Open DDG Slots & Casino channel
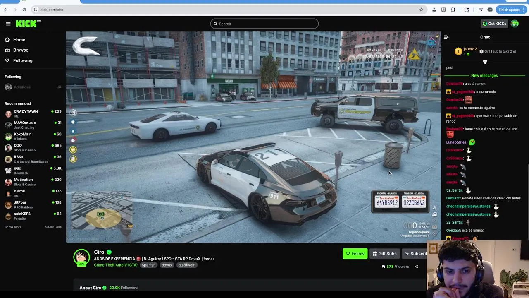The image size is (529, 298). coord(33,148)
